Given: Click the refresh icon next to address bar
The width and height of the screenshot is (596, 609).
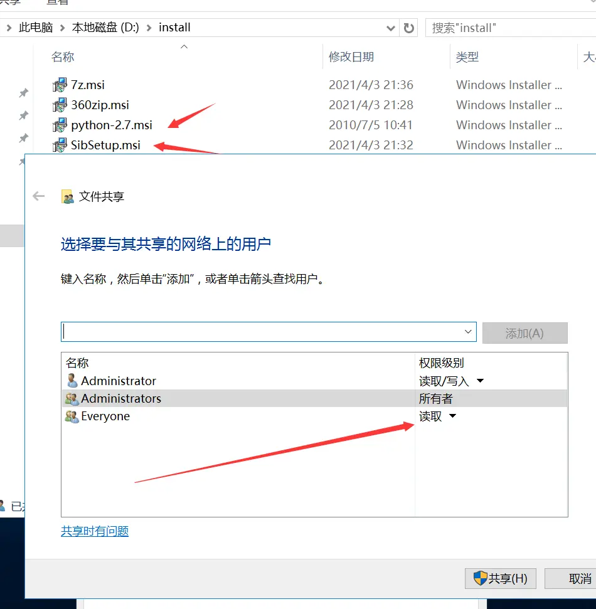Looking at the screenshot, I should [408, 28].
